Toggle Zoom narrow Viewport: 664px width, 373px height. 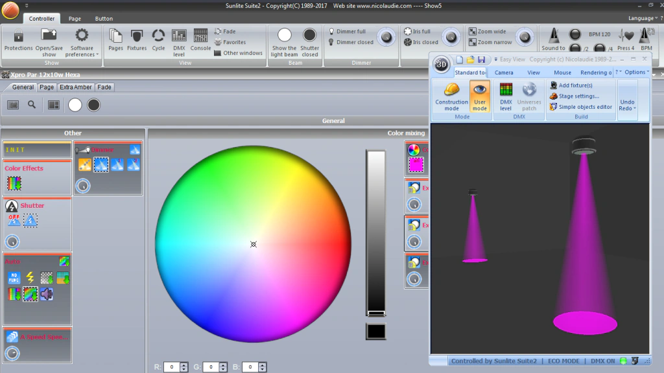click(x=490, y=42)
